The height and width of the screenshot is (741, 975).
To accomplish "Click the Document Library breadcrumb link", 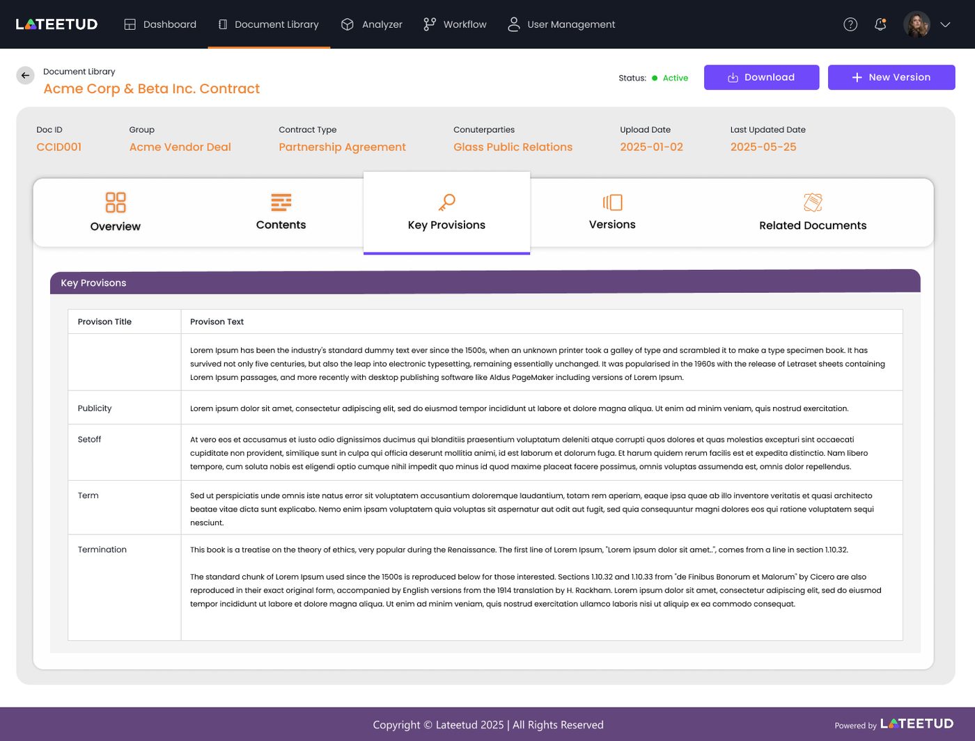I will pyautogui.click(x=79, y=72).
